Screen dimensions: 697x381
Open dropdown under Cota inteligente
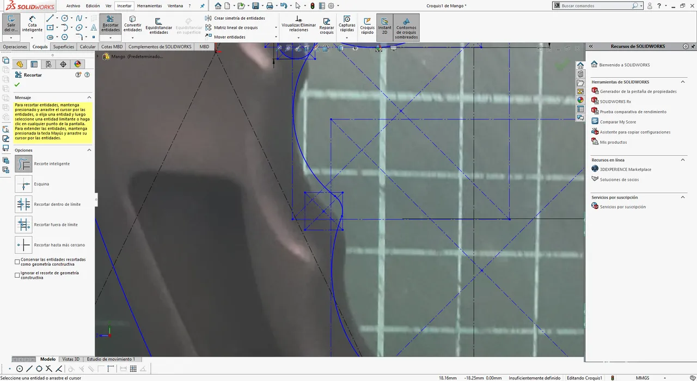tap(32, 38)
